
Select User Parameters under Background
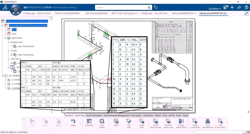click(26, 46)
